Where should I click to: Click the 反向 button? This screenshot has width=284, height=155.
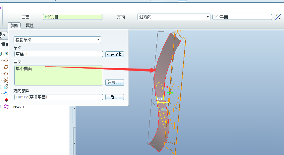click(x=115, y=97)
